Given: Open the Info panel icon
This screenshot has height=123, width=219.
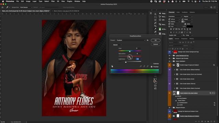Looking at the screenshot, I should (160, 20).
